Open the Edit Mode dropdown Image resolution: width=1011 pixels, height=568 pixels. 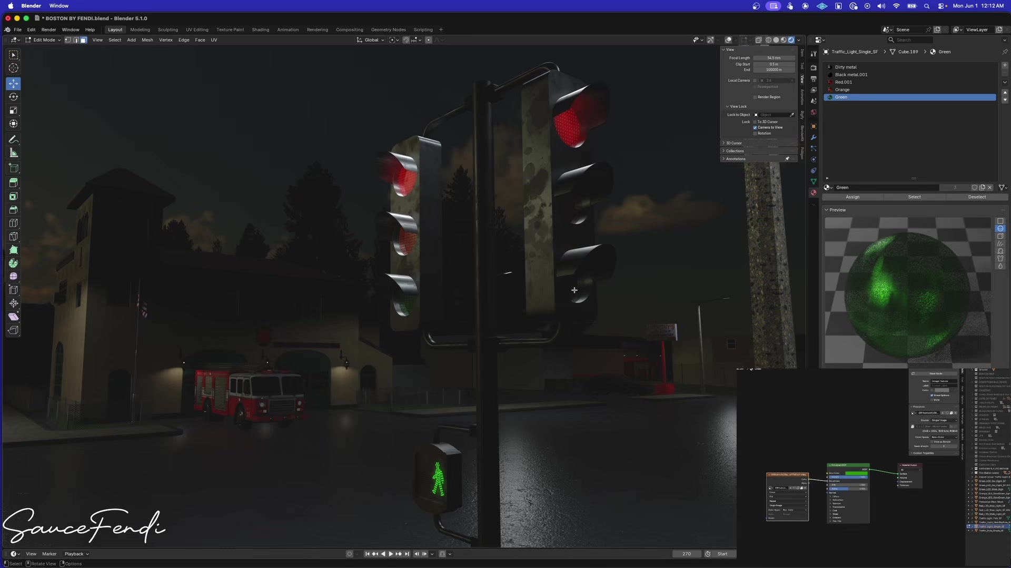click(x=43, y=40)
